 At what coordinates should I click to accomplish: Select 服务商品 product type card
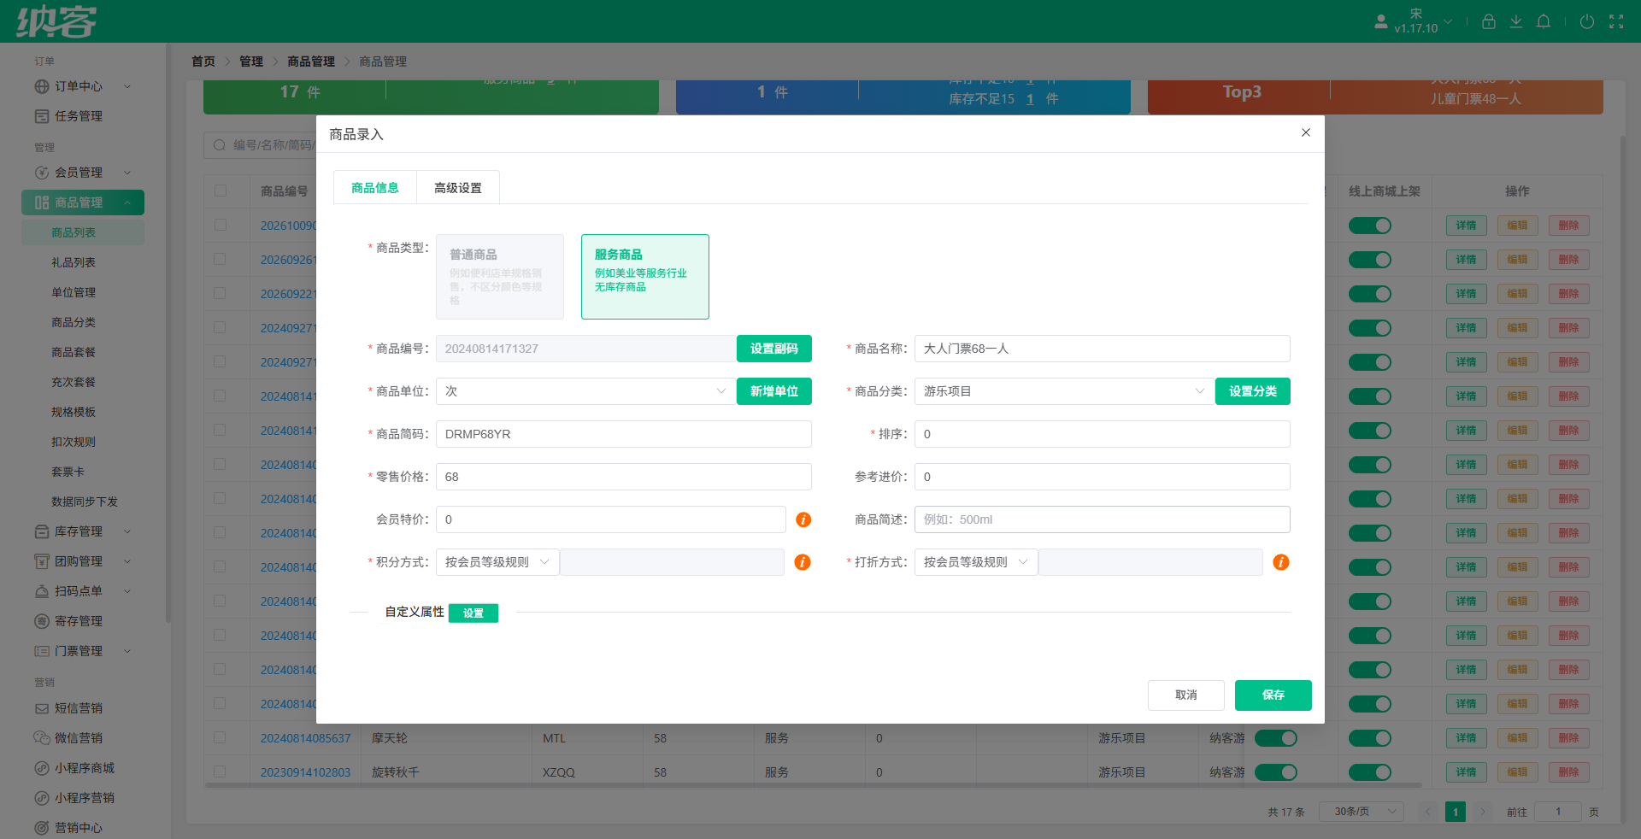click(645, 277)
